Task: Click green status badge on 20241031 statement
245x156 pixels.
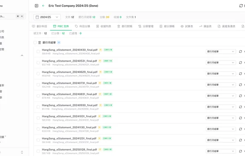Action: coord(107,116)
